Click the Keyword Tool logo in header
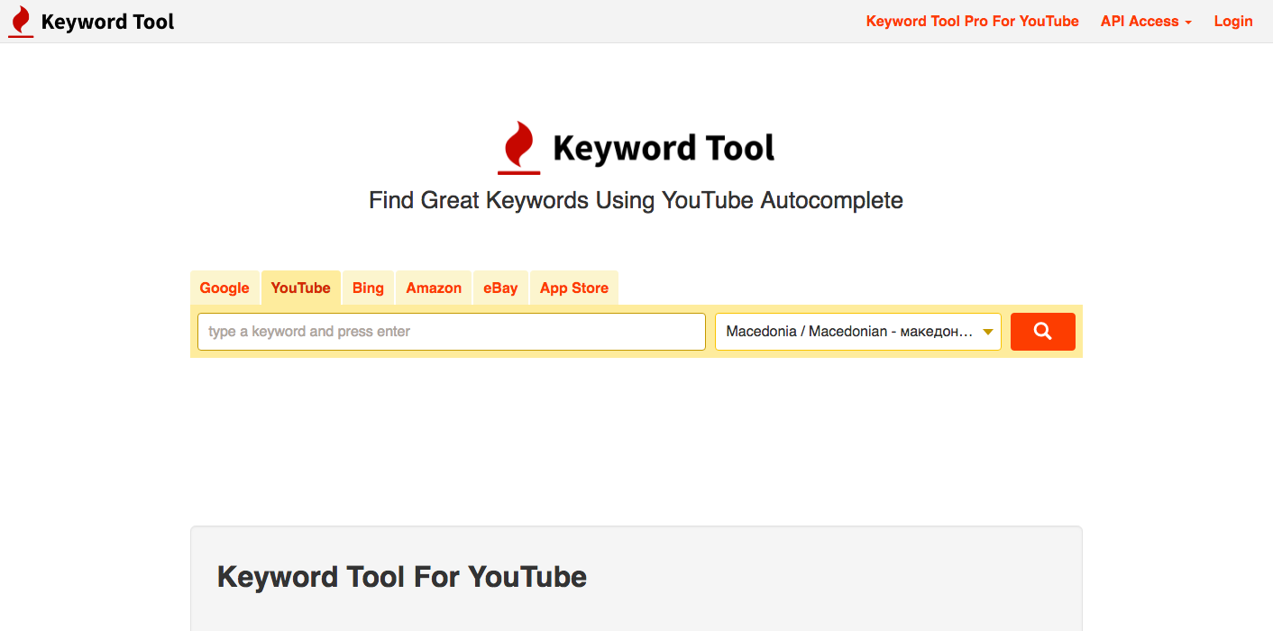Screen dimensions: 1273x631 pos(91,22)
